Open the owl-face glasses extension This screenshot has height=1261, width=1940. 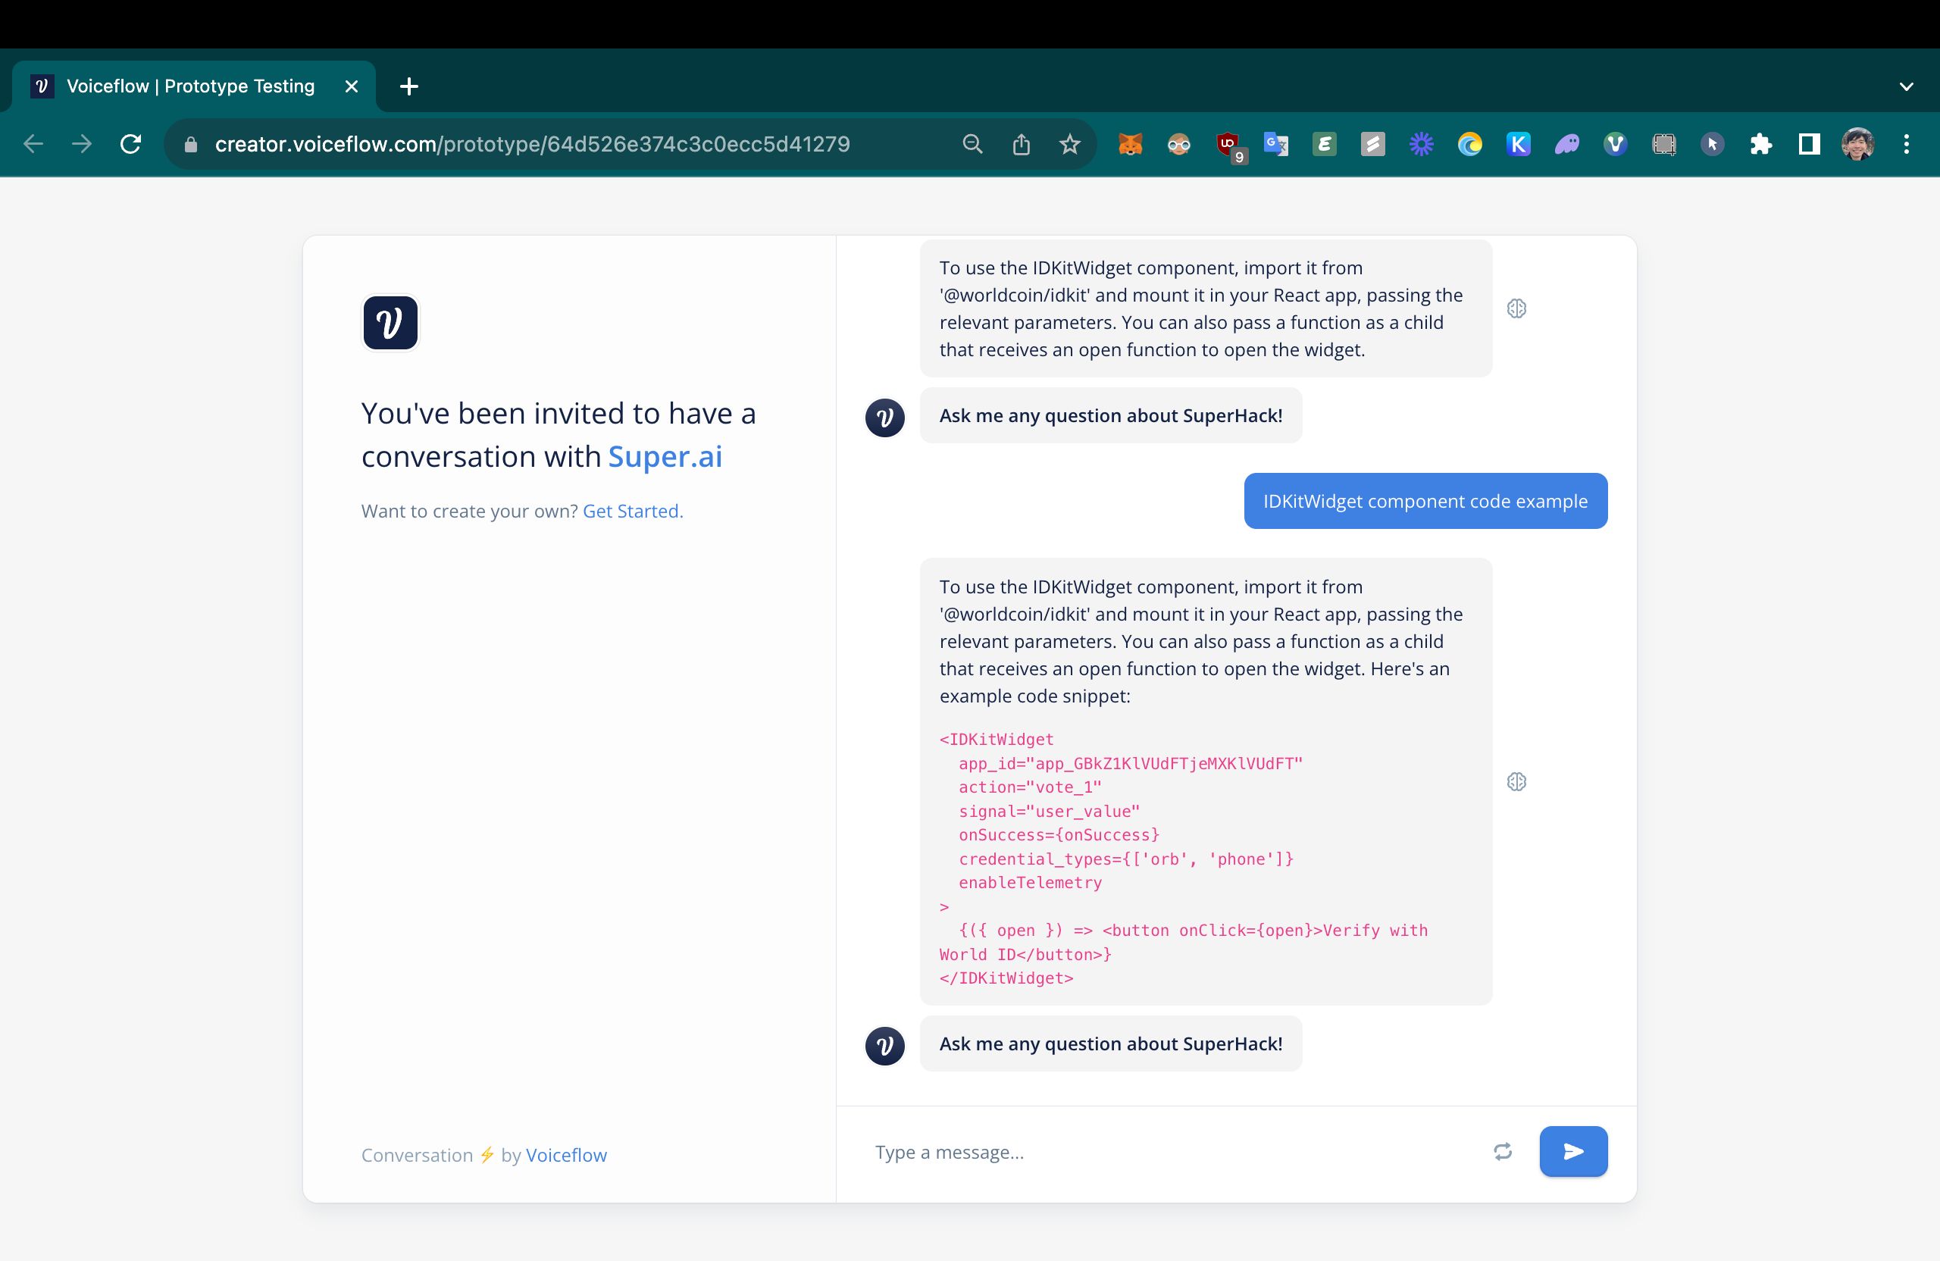coord(1178,144)
